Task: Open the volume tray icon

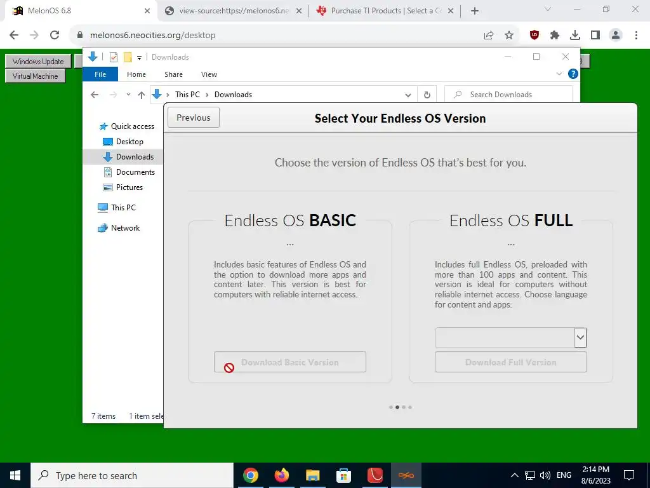Action: (545, 475)
